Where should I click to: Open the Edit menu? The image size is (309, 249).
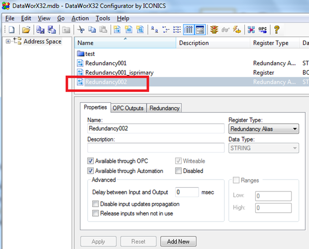tap(26, 18)
